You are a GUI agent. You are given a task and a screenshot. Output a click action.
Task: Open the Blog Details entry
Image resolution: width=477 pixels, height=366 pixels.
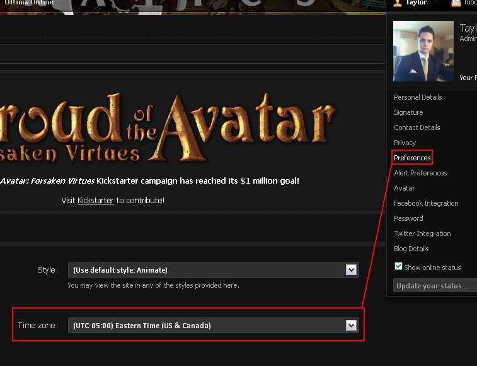tap(411, 249)
